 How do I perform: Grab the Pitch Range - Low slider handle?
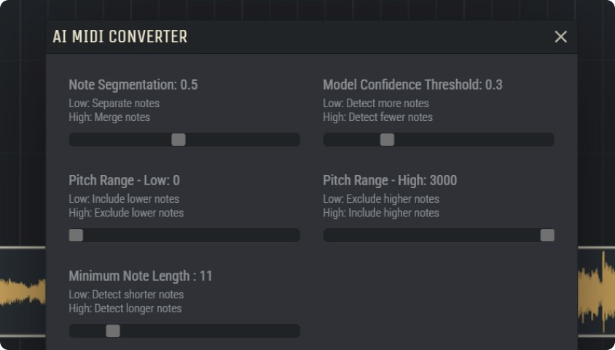pos(76,236)
